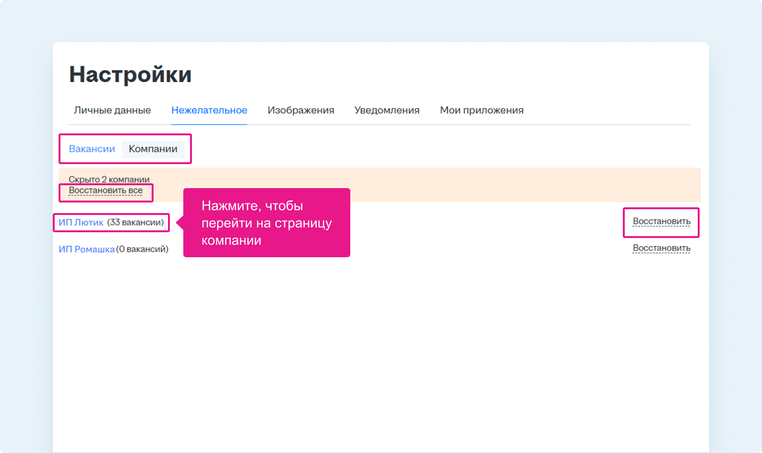Select the Компании sub-tab

point(153,149)
